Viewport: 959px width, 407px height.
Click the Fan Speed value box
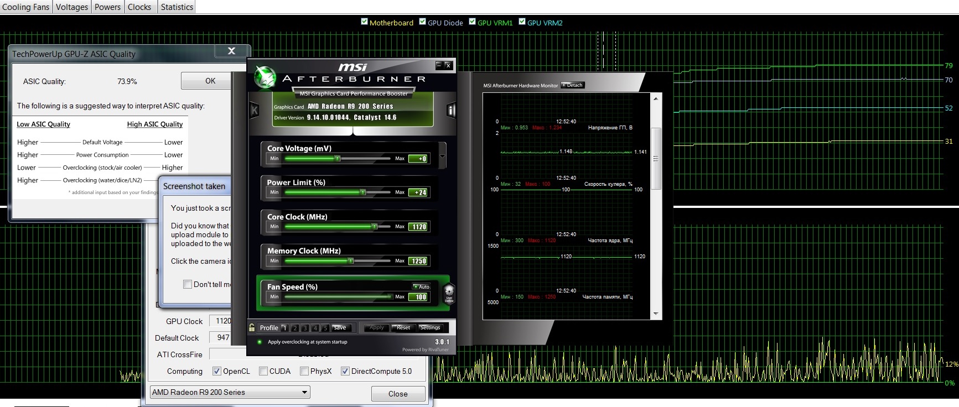[x=418, y=297]
